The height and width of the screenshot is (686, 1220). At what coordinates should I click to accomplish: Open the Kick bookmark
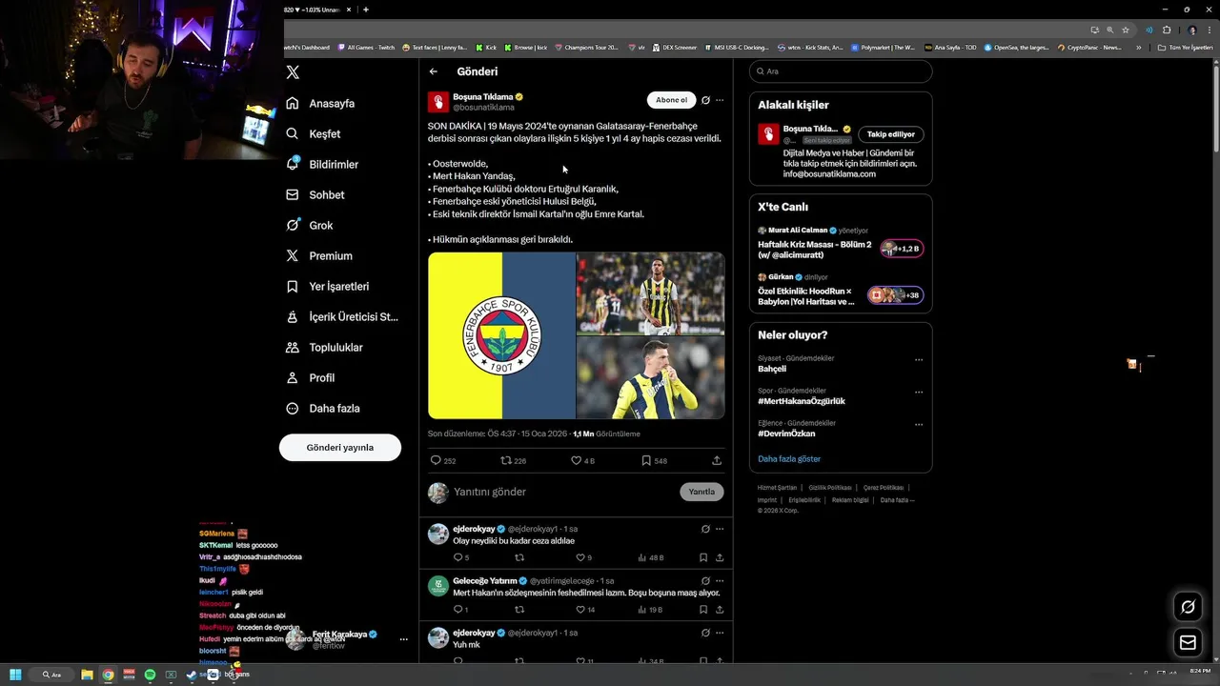pos(486,48)
